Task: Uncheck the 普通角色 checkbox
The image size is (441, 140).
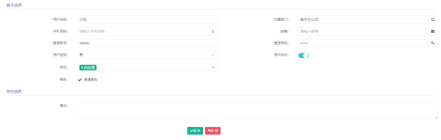Action: [80, 80]
